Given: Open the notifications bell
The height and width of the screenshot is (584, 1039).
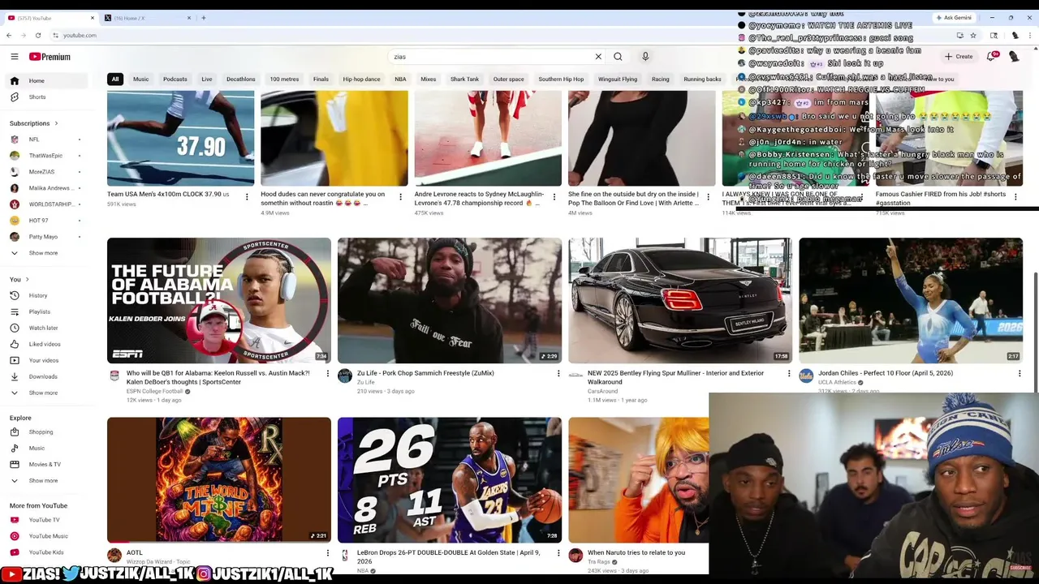Looking at the screenshot, I should [990, 57].
